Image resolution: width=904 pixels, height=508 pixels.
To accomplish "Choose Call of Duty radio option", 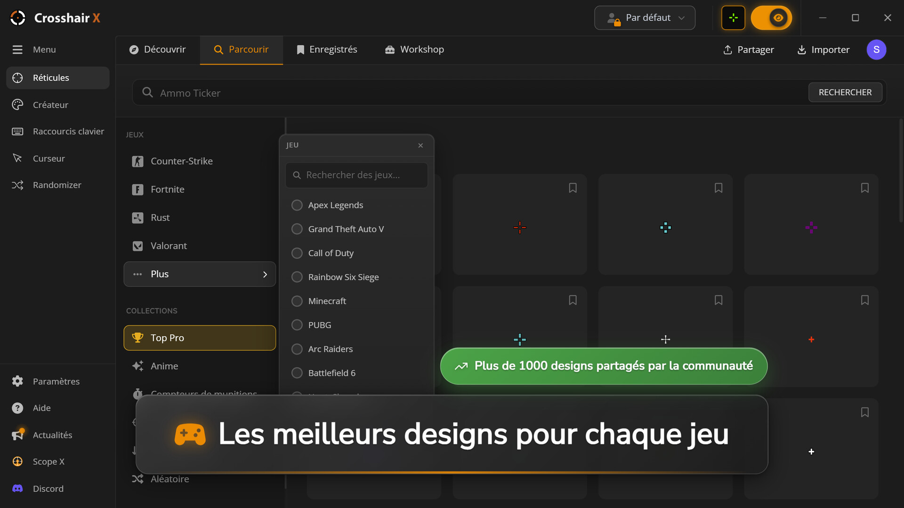I will click(297, 253).
